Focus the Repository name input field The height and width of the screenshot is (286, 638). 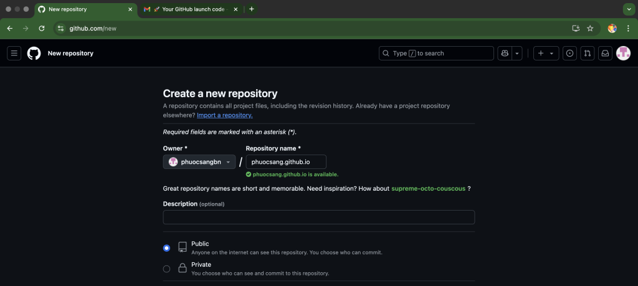(286, 162)
